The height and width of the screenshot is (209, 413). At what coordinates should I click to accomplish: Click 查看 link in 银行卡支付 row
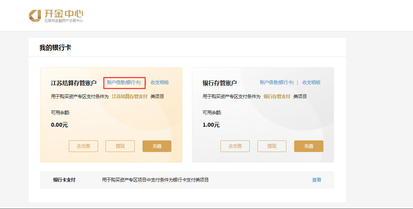pos(317,180)
